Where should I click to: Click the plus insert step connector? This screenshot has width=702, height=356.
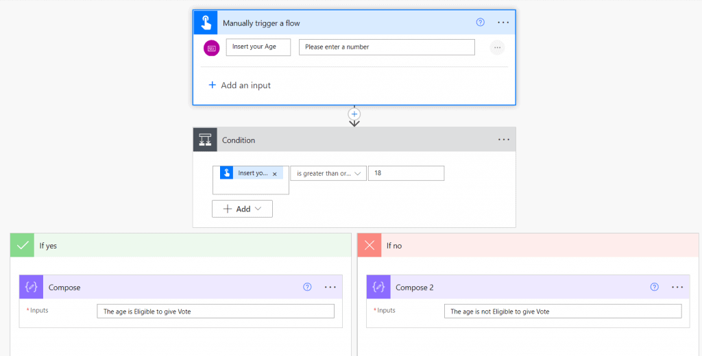(354, 114)
